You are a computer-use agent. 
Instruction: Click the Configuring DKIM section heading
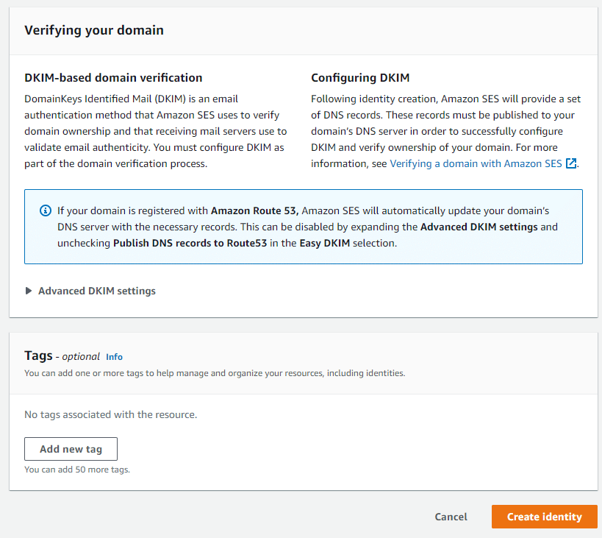[x=360, y=77]
